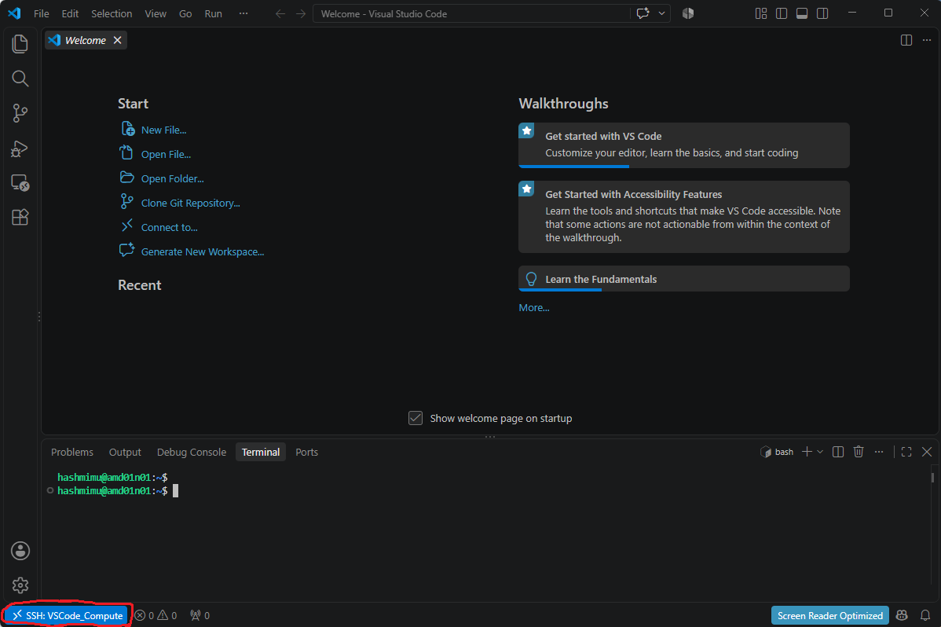Click the Open Folder... link
This screenshot has height=627, width=941.
click(x=172, y=178)
